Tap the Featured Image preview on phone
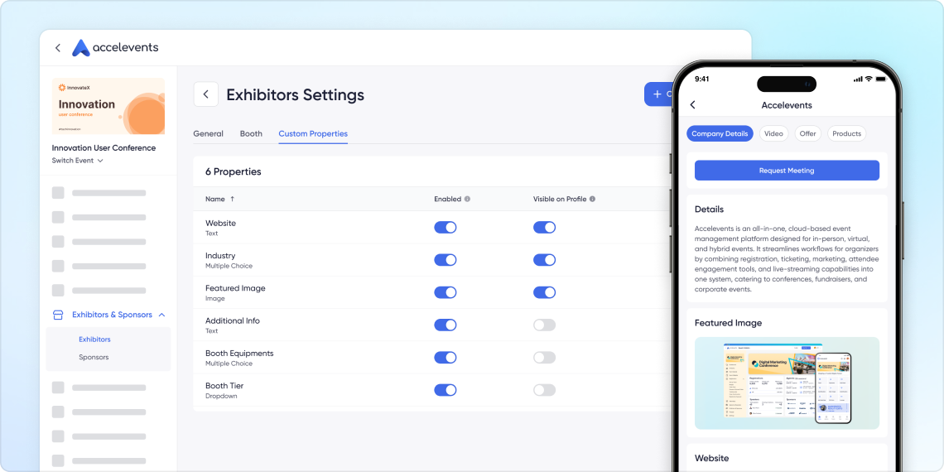The width and height of the screenshot is (944, 472). point(787,383)
